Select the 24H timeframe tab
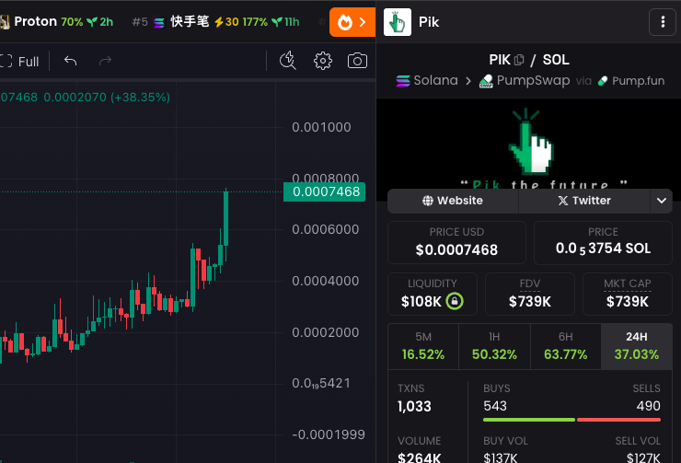This screenshot has height=463, width=681. pos(637,347)
